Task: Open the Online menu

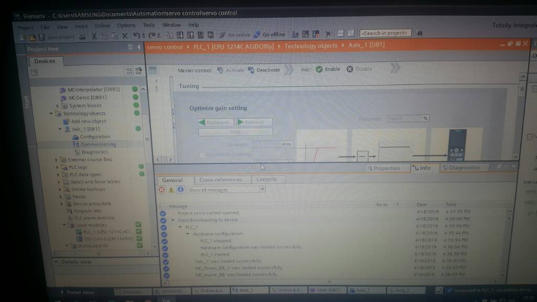Action: (x=102, y=26)
